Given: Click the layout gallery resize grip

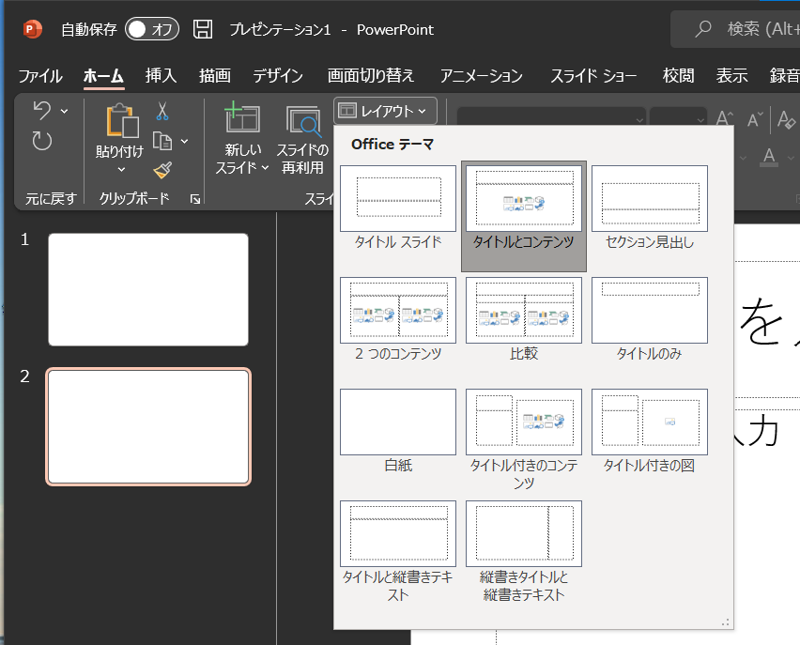Looking at the screenshot, I should click(x=726, y=622).
